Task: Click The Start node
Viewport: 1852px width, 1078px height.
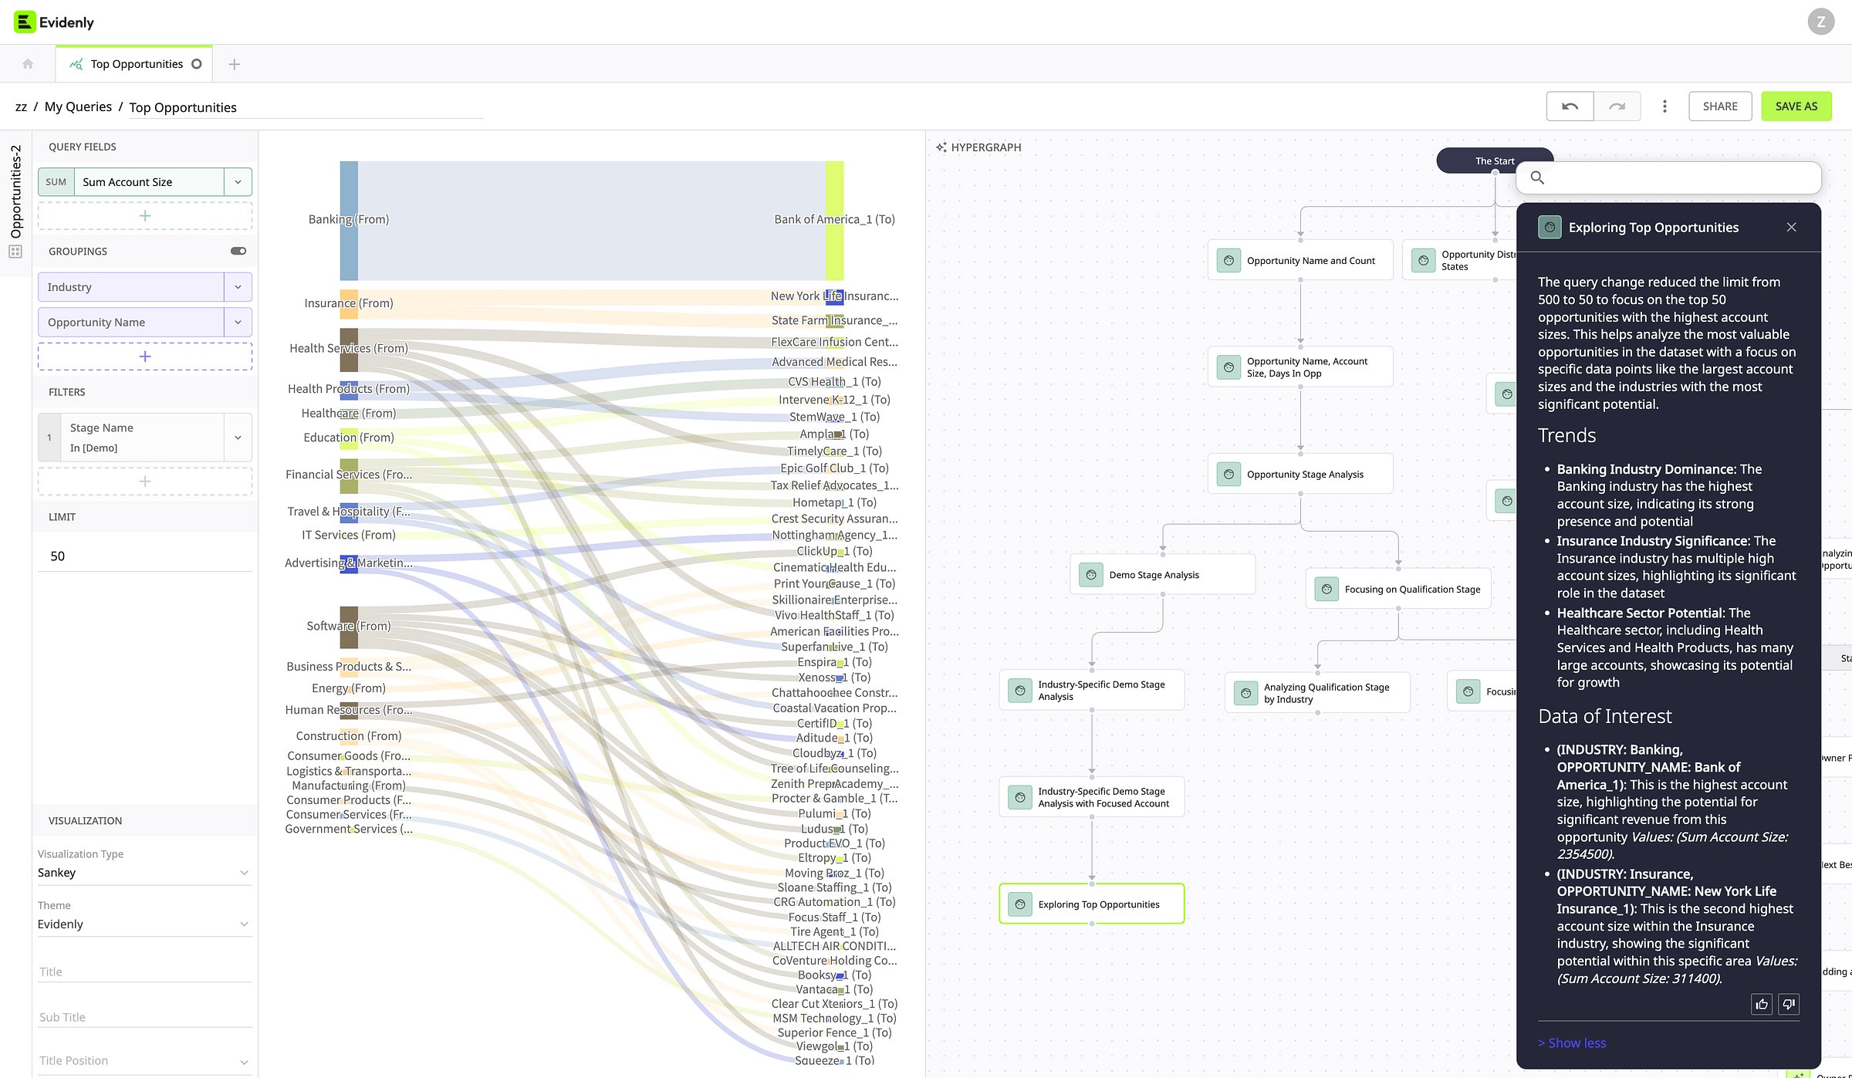Action: click(1494, 161)
